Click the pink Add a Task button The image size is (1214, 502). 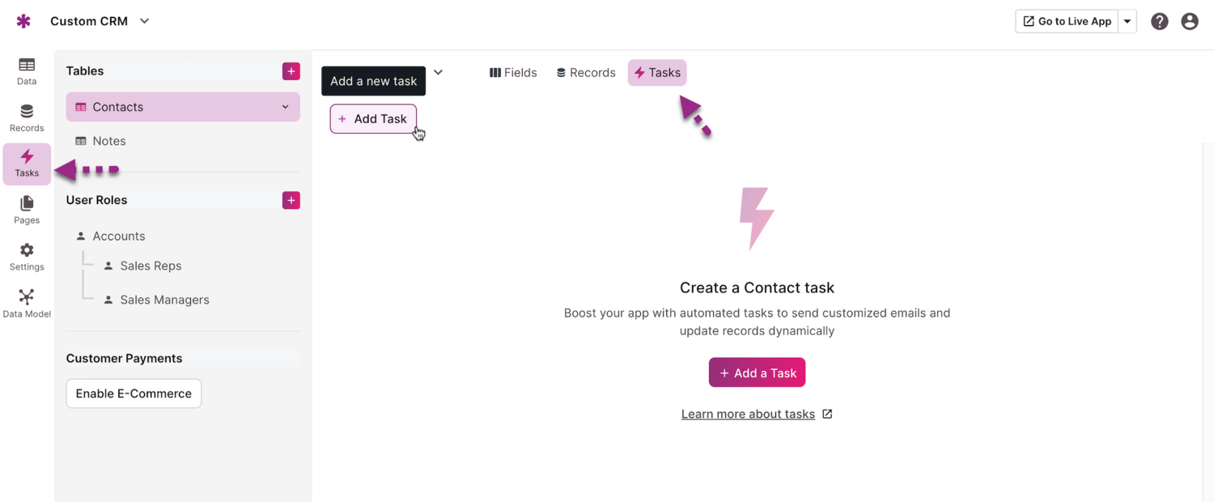pos(757,373)
